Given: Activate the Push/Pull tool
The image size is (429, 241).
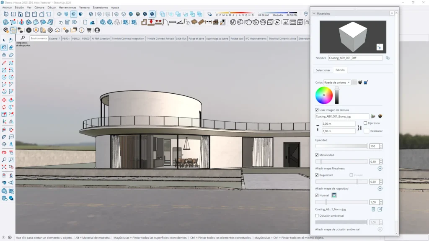Looking at the screenshot, I should pos(11,100).
